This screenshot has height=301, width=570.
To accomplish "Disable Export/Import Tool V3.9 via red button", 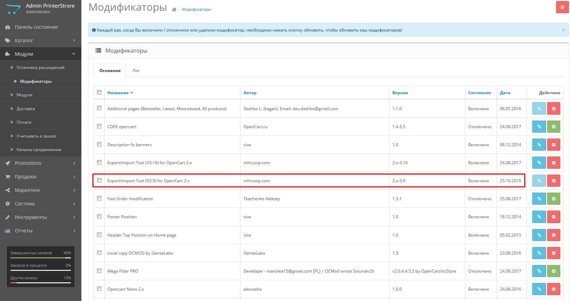I will pos(553,180).
